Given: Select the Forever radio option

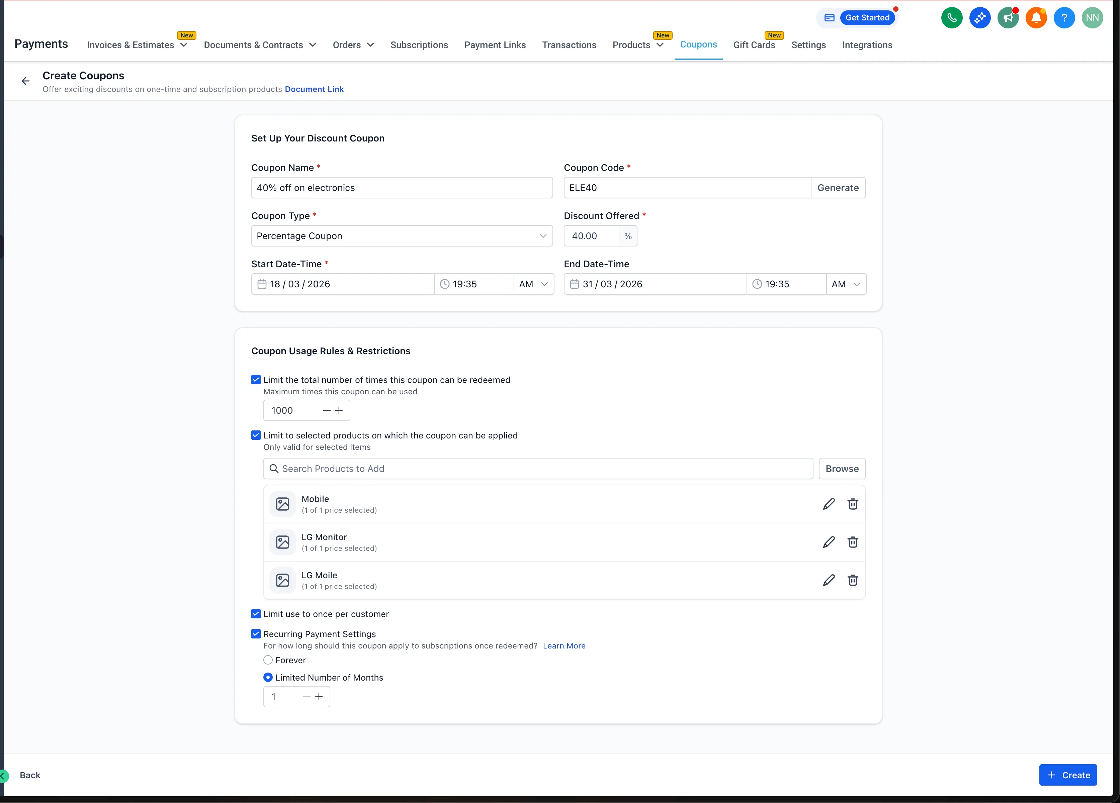Looking at the screenshot, I should tap(268, 660).
